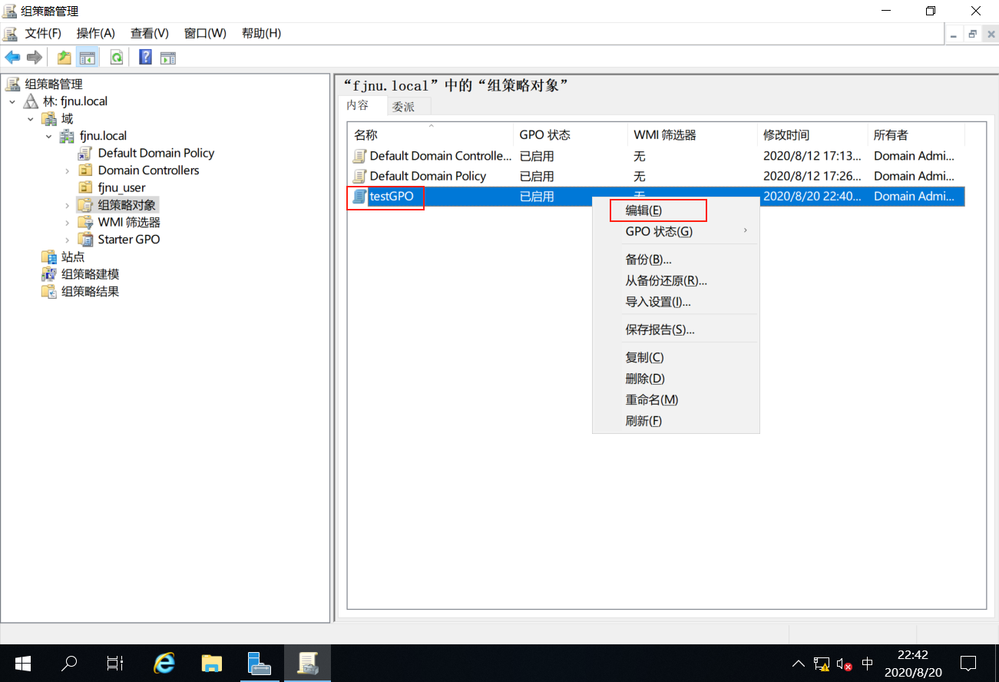The height and width of the screenshot is (682, 999).
Task: Sort by the WMI 筛选器 column header
Action: [693, 134]
